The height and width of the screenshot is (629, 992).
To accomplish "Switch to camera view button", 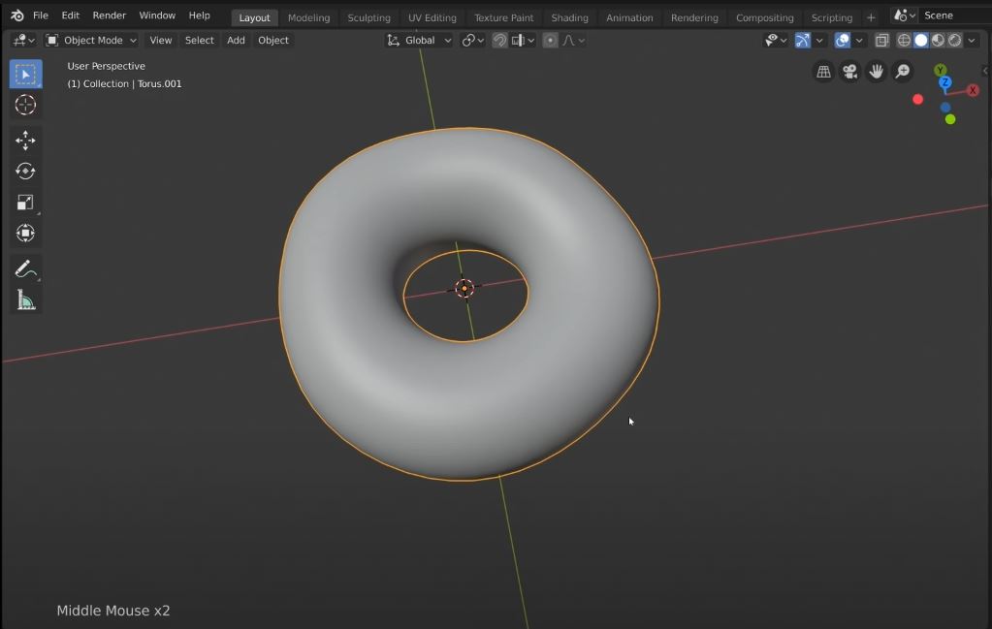I will pos(849,72).
